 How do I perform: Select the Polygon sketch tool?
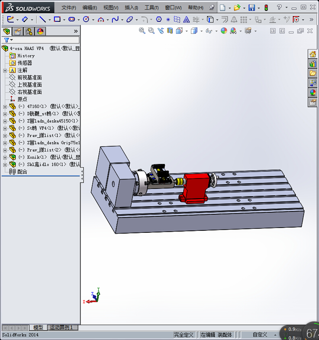(x=159, y=19)
